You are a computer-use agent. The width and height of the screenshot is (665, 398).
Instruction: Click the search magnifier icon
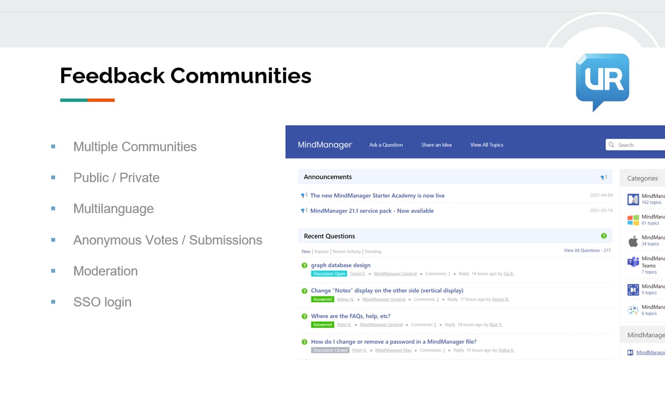point(612,145)
